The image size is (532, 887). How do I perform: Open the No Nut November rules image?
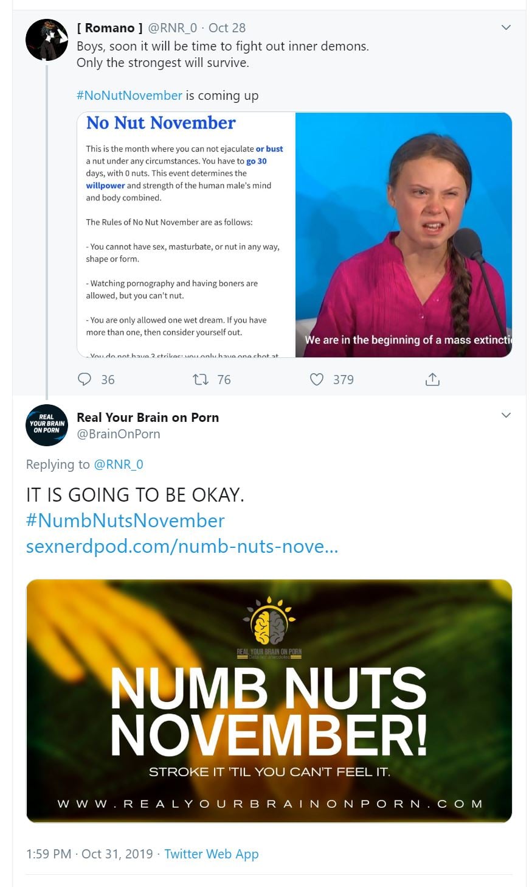point(186,234)
